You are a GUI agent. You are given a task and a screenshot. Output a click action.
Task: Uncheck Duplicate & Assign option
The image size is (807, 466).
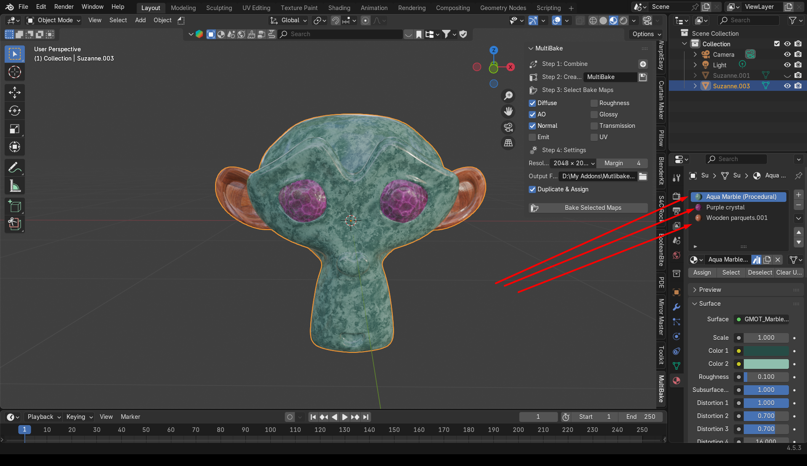point(533,189)
